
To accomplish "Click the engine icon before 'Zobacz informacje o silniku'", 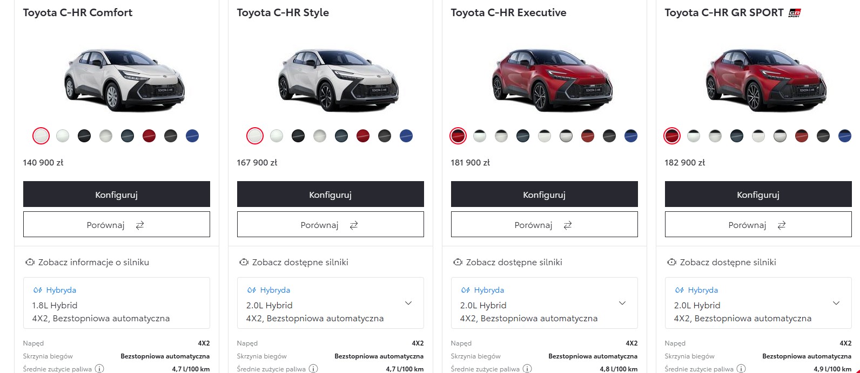I will 29,262.
